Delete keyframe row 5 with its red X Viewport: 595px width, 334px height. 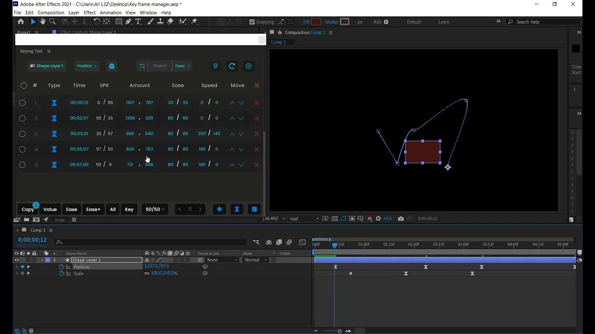click(256, 165)
